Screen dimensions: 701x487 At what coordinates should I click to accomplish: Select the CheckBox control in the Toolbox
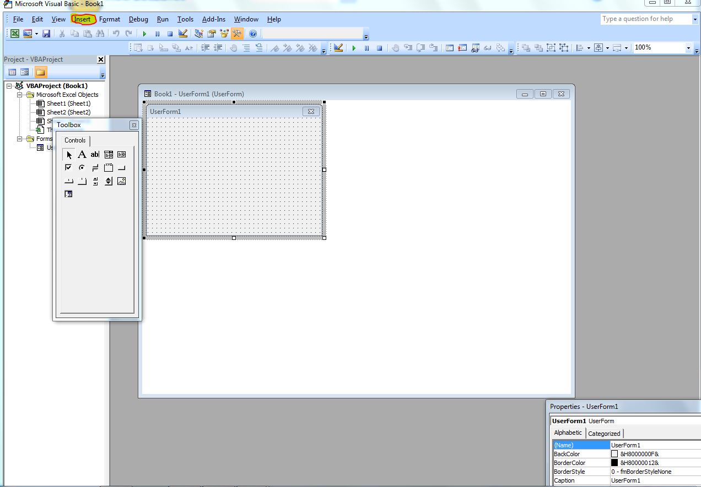point(68,167)
